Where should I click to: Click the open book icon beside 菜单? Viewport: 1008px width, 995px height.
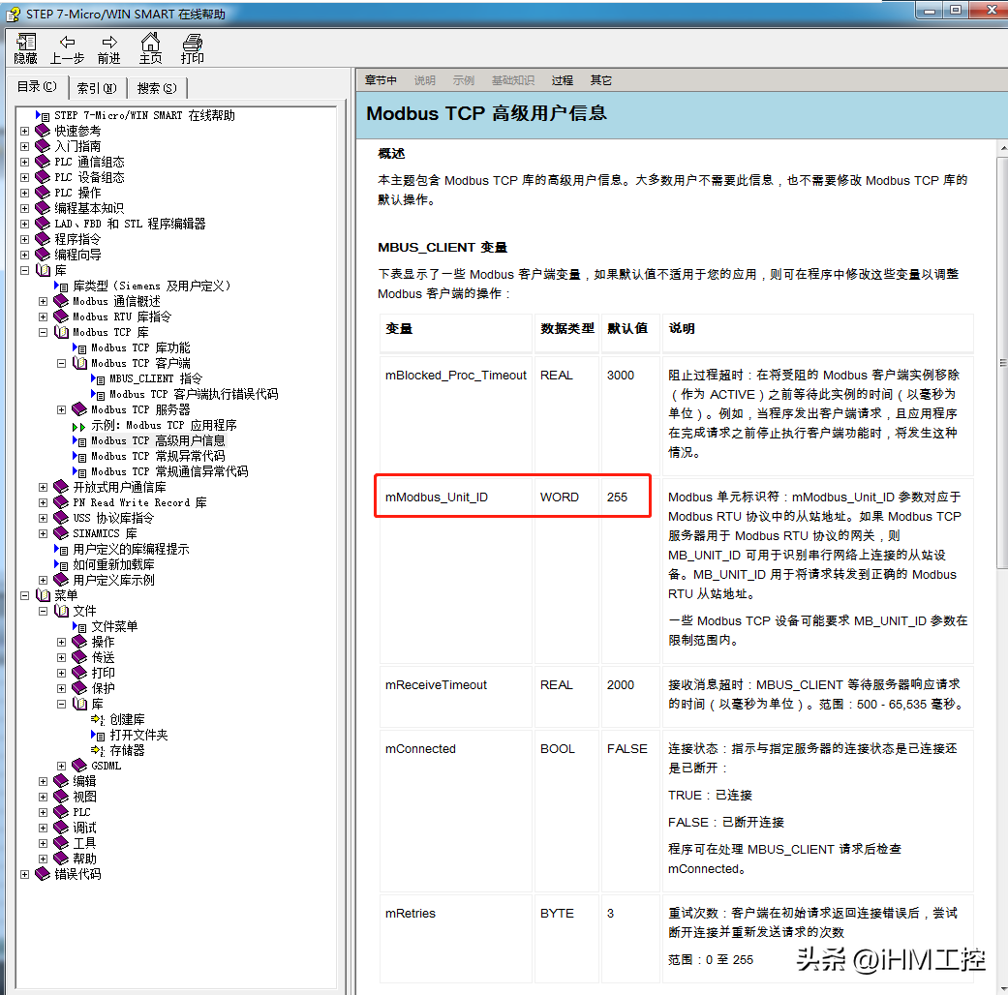(43, 595)
